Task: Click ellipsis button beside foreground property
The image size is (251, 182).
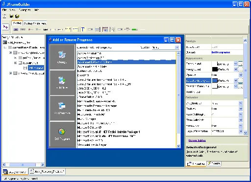Action: [240, 69]
